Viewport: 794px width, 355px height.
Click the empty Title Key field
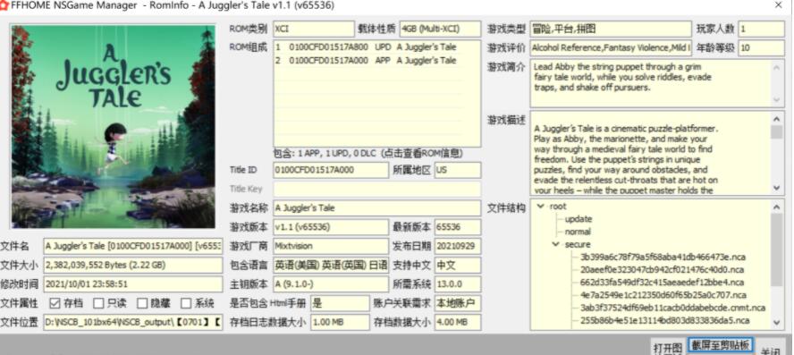click(x=377, y=189)
